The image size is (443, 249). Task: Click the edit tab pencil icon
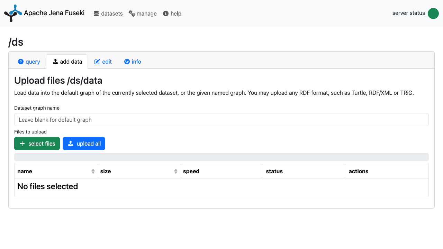97,62
